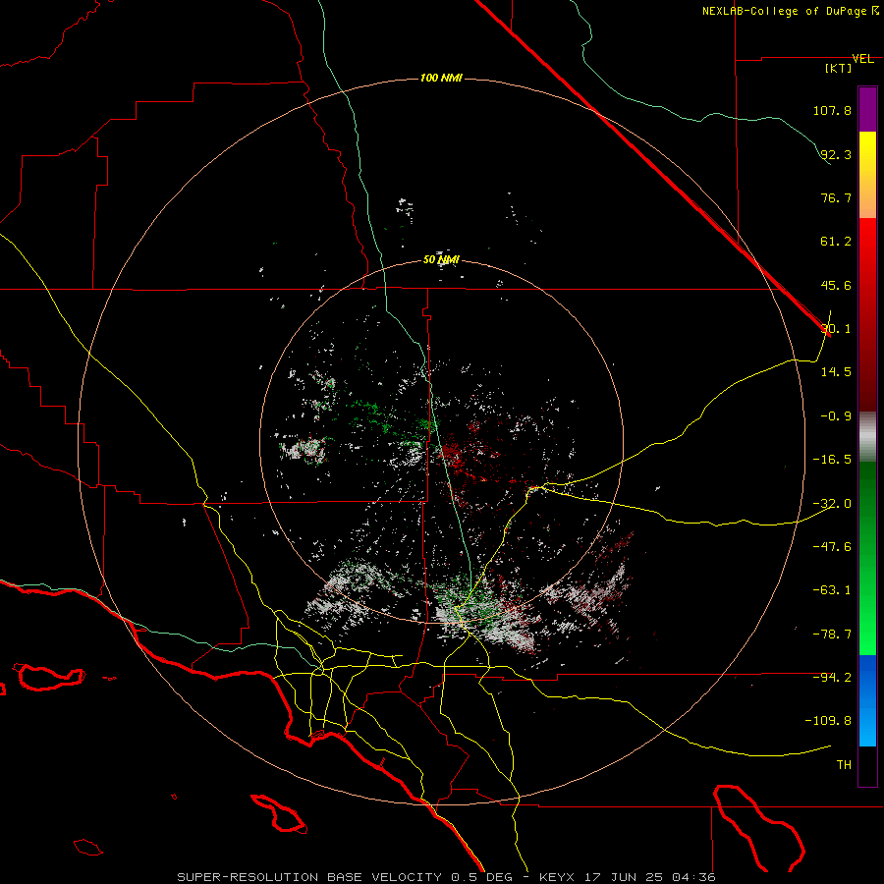Click the VEL legend title

tap(862, 59)
